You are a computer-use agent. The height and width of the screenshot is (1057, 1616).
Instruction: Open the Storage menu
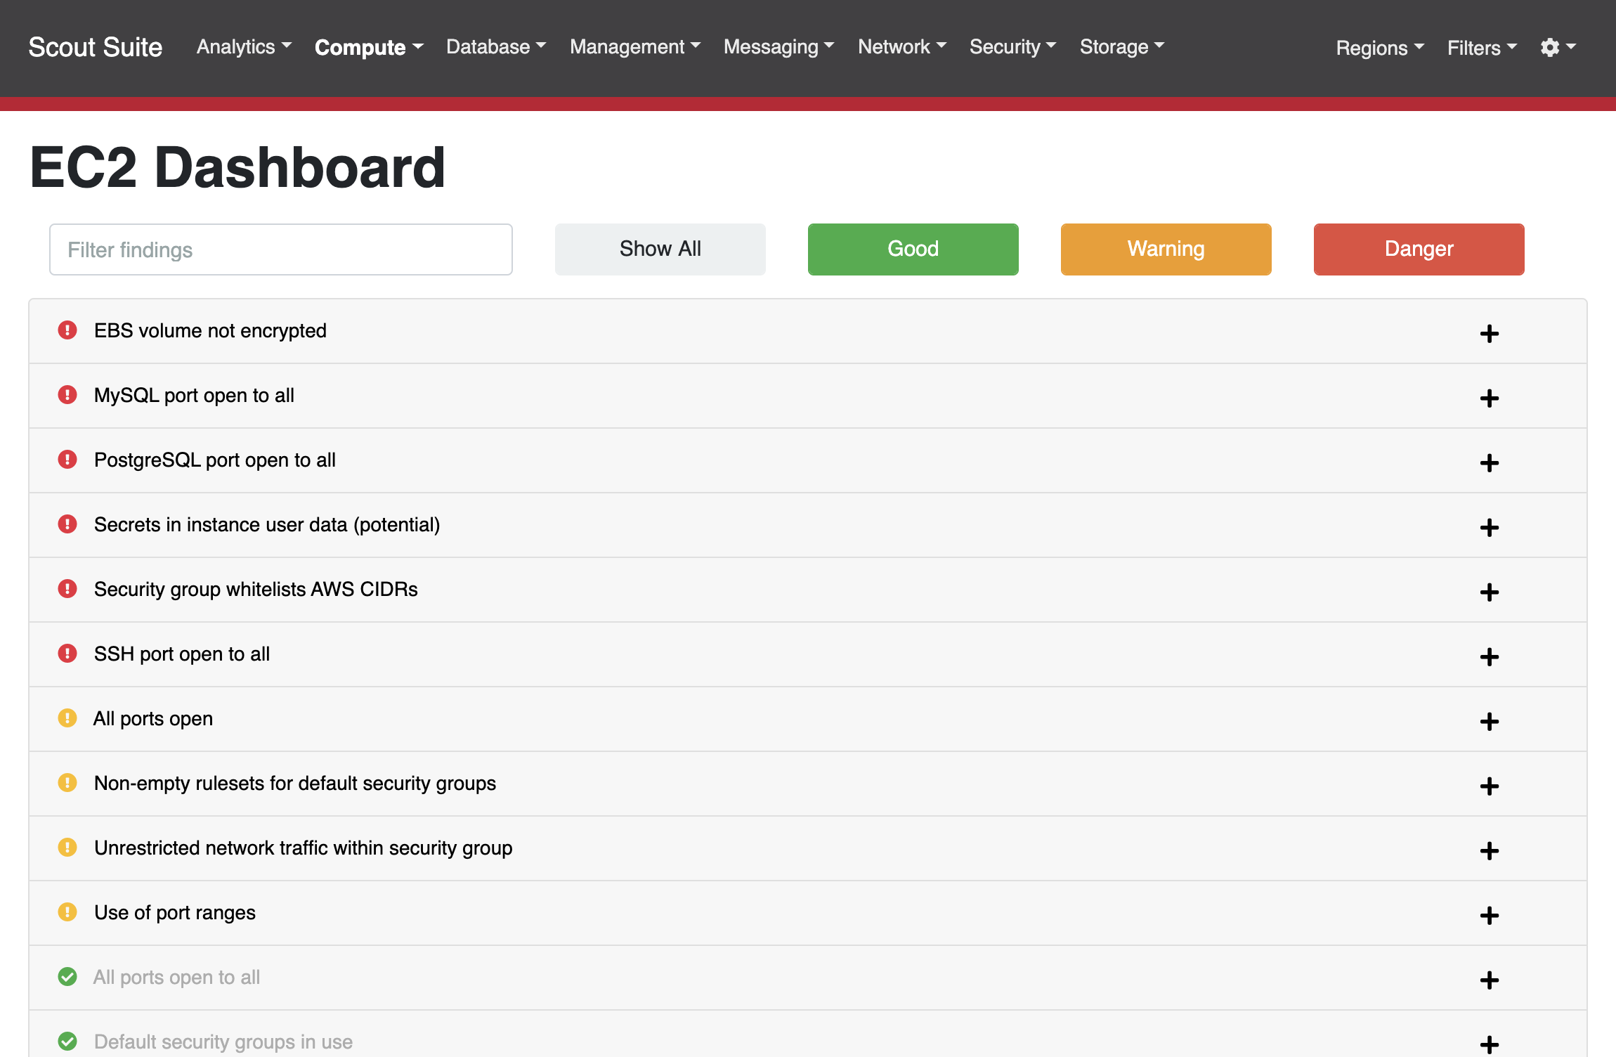[1122, 46]
